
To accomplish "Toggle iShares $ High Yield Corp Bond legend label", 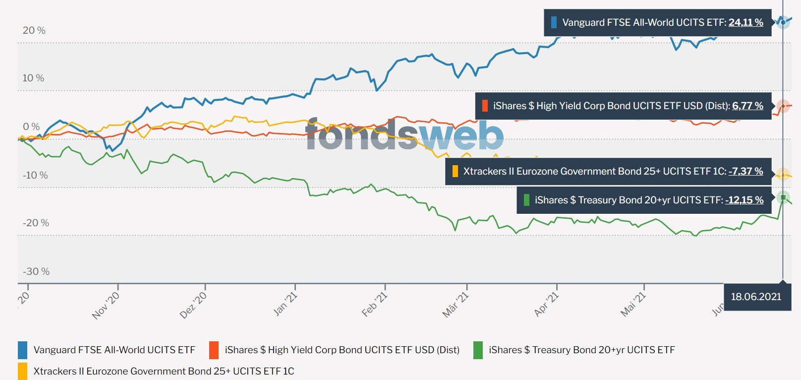I will click(x=342, y=350).
